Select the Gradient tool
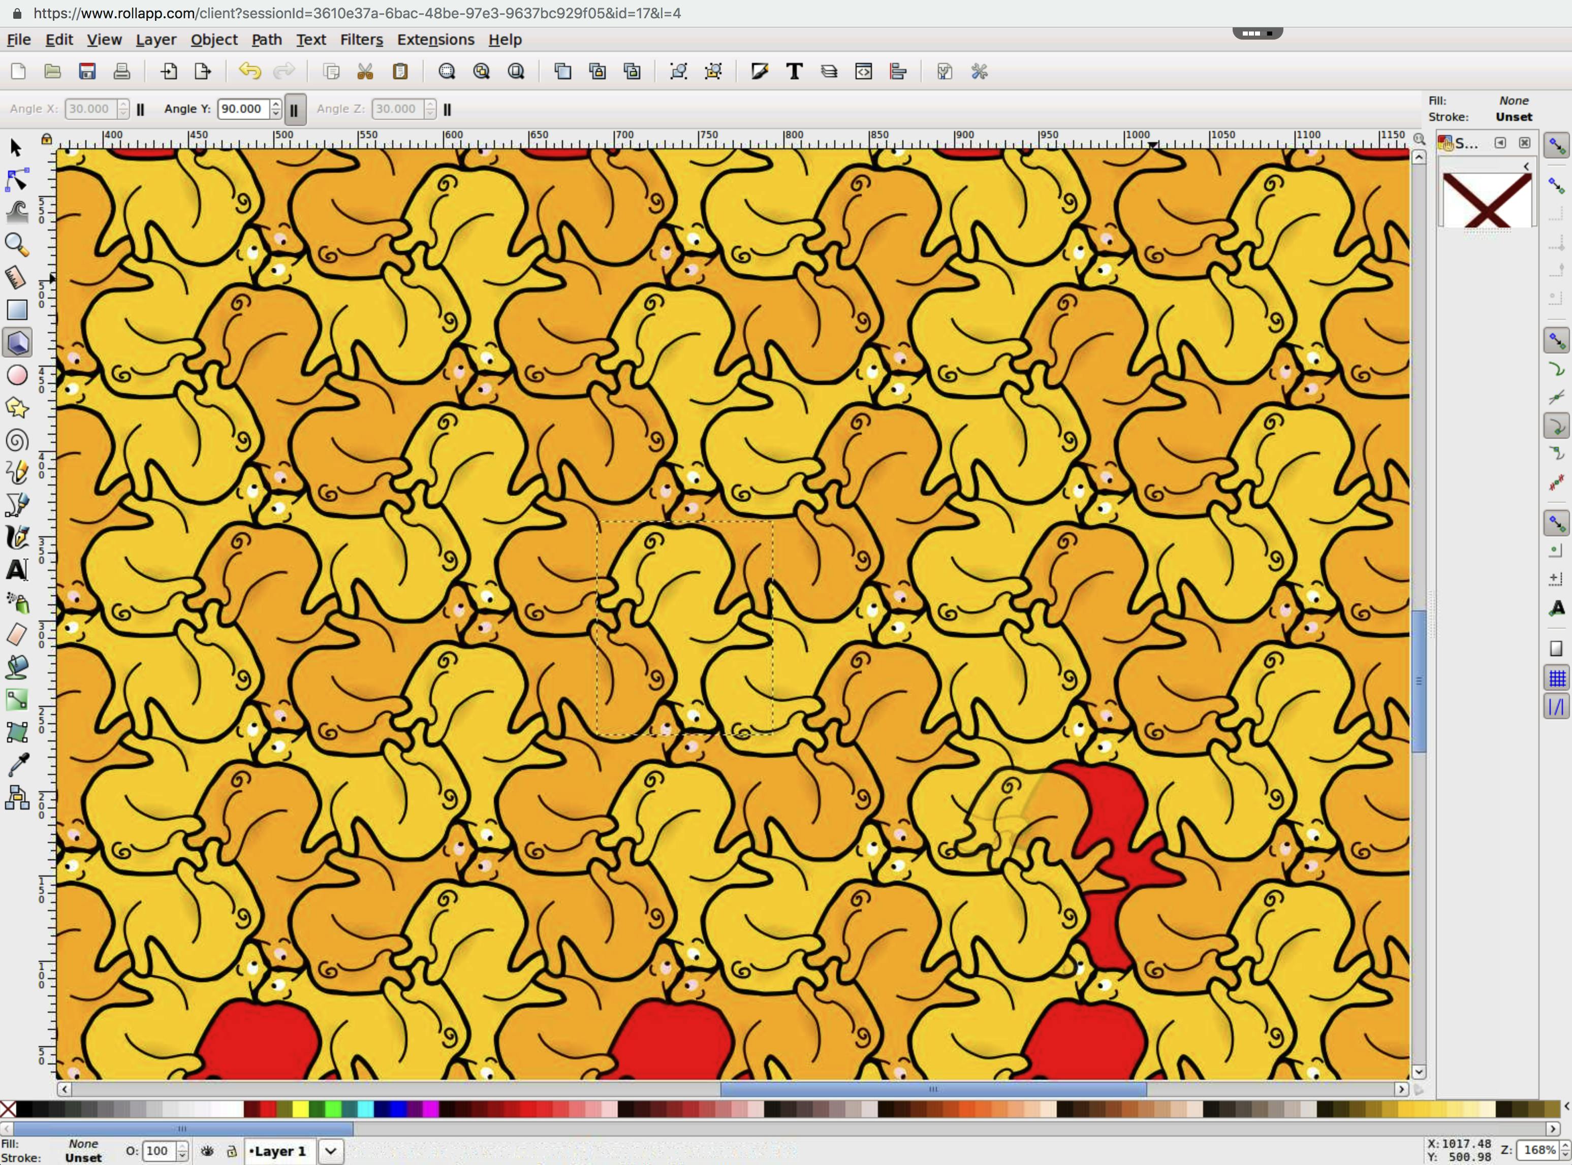The image size is (1572, 1165). [x=18, y=700]
